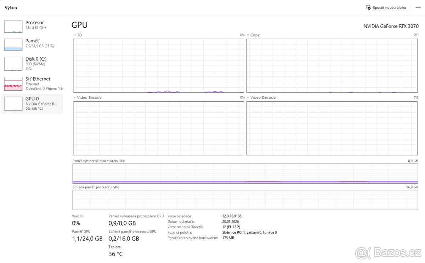Open the ellipsis options menu
Image resolution: width=425 pixels, height=263 pixels.
click(418, 7)
